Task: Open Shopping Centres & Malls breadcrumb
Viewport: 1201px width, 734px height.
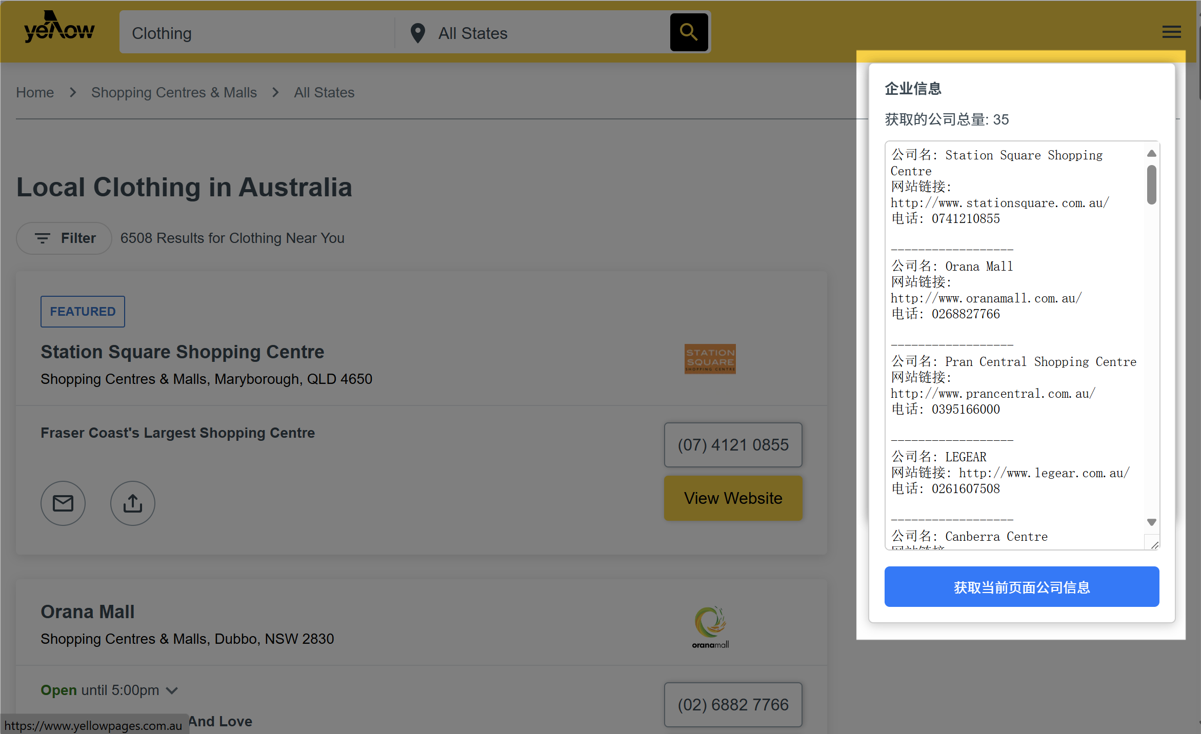Action: (x=174, y=92)
